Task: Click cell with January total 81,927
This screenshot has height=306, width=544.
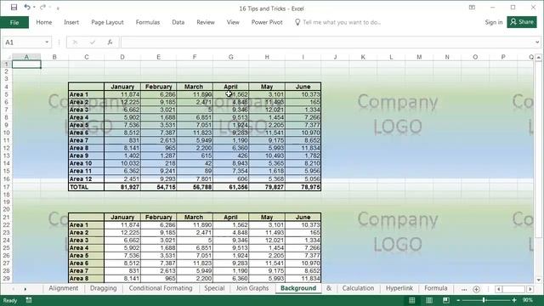Action: (122, 187)
